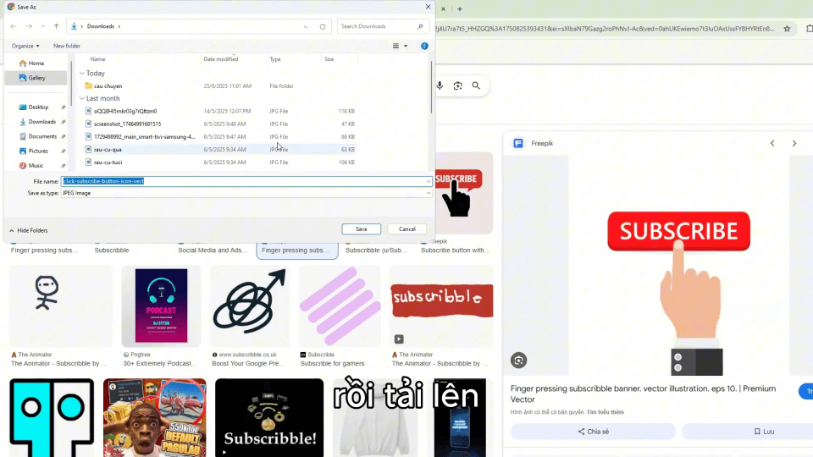Click search magnifier in Save As
This screenshot has width=813, height=457.
click(420, 26)
